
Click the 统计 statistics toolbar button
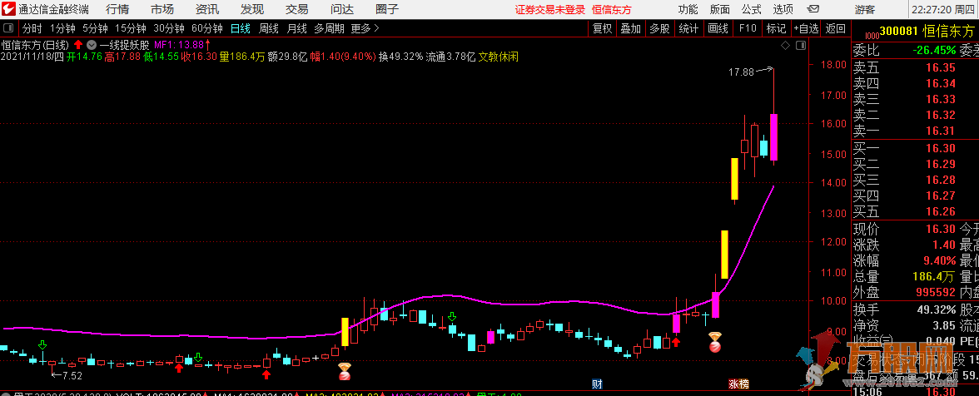click(688, 28)
